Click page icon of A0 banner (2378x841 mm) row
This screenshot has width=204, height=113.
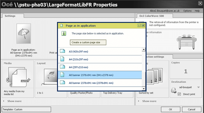coord(62,83)
